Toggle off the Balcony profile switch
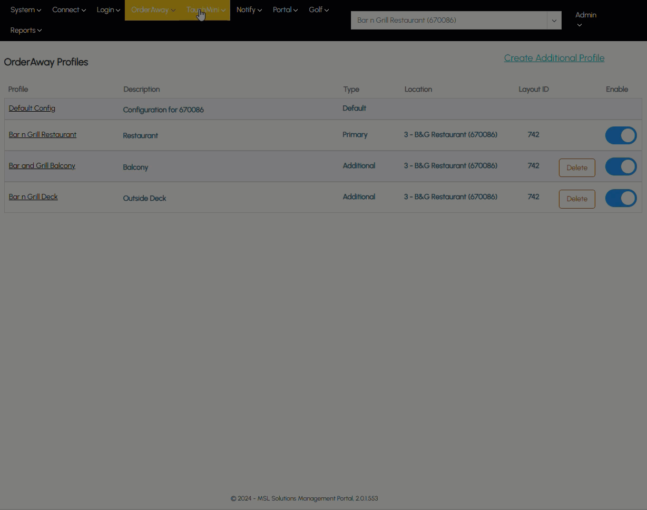This screenshot has height=510, width=647. [621, 167]
